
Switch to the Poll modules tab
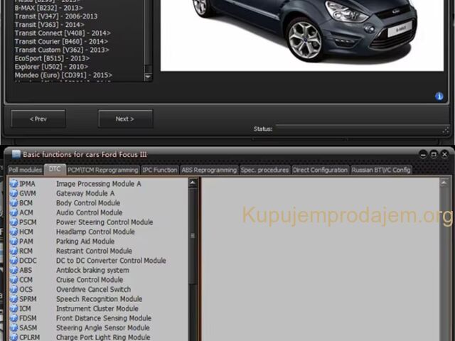click(x=25, y=170)
